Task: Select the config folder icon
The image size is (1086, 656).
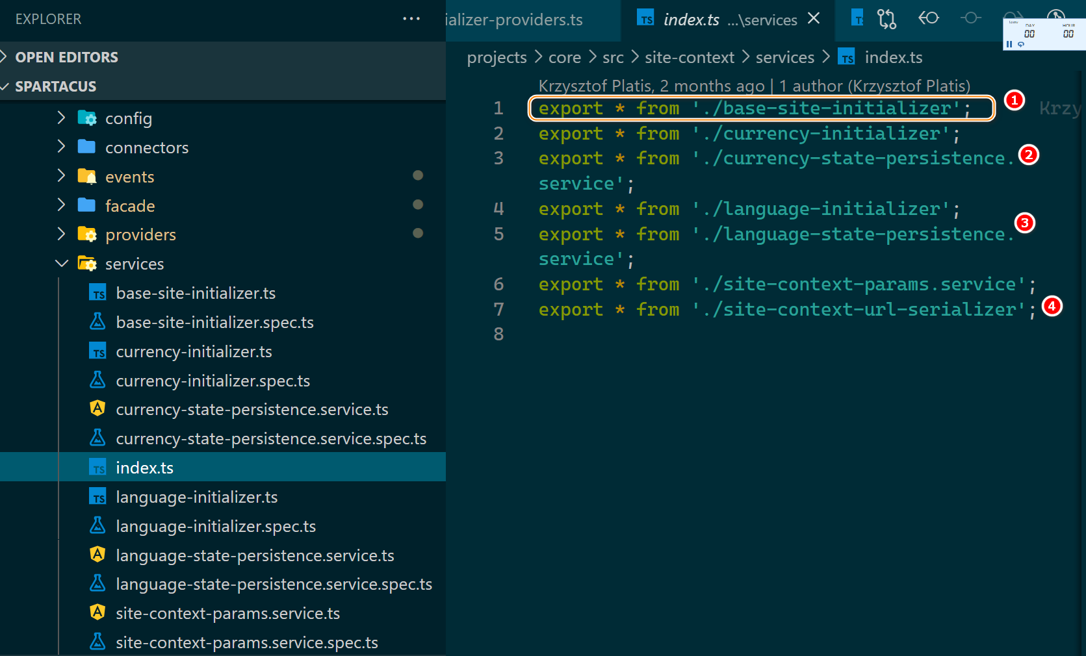Action: (87, 118)
